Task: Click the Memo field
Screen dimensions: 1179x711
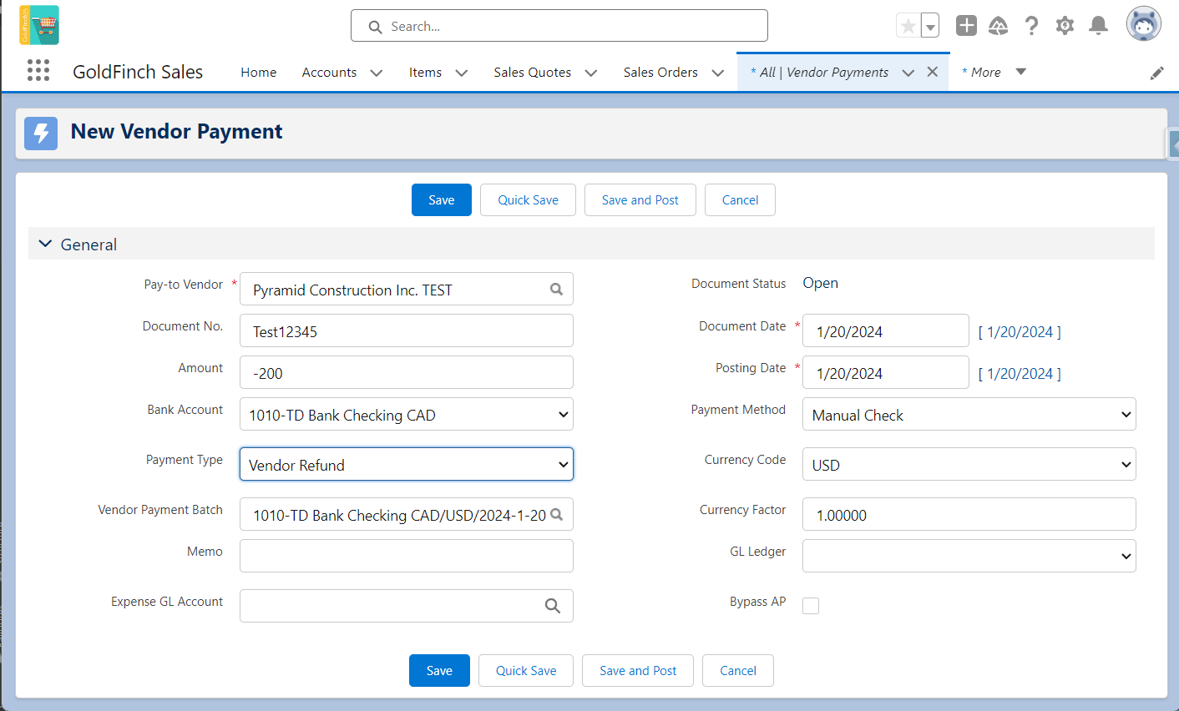Action: coord(407,557)
